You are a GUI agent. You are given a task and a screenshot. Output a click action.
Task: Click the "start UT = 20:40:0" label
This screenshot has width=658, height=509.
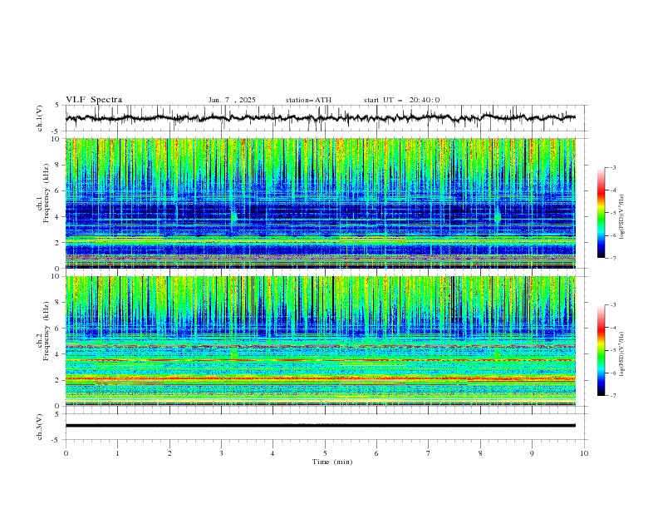(401, 100)
